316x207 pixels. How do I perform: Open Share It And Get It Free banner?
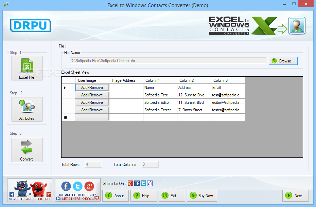click(30, 190)
